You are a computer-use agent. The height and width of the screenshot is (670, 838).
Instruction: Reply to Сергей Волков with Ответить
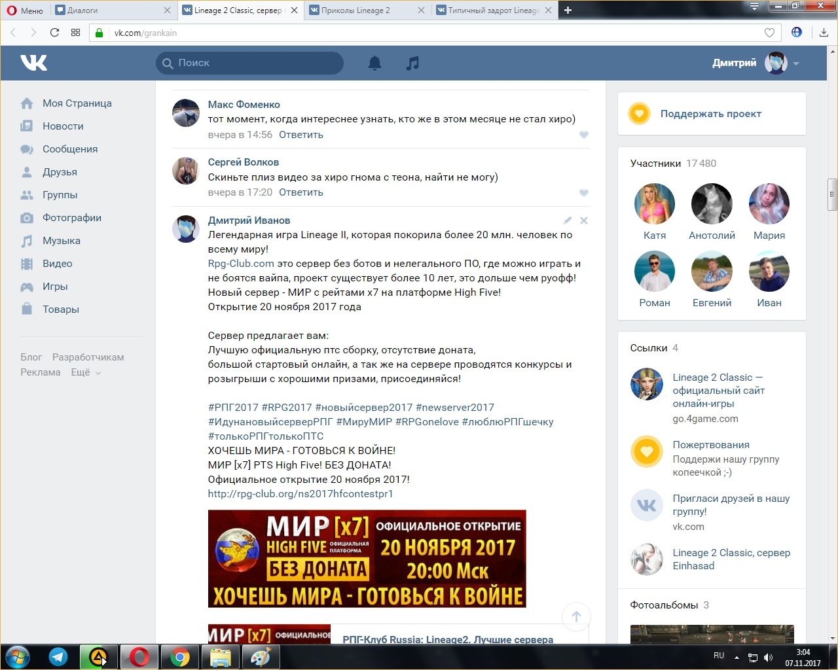tap(301, 192)
